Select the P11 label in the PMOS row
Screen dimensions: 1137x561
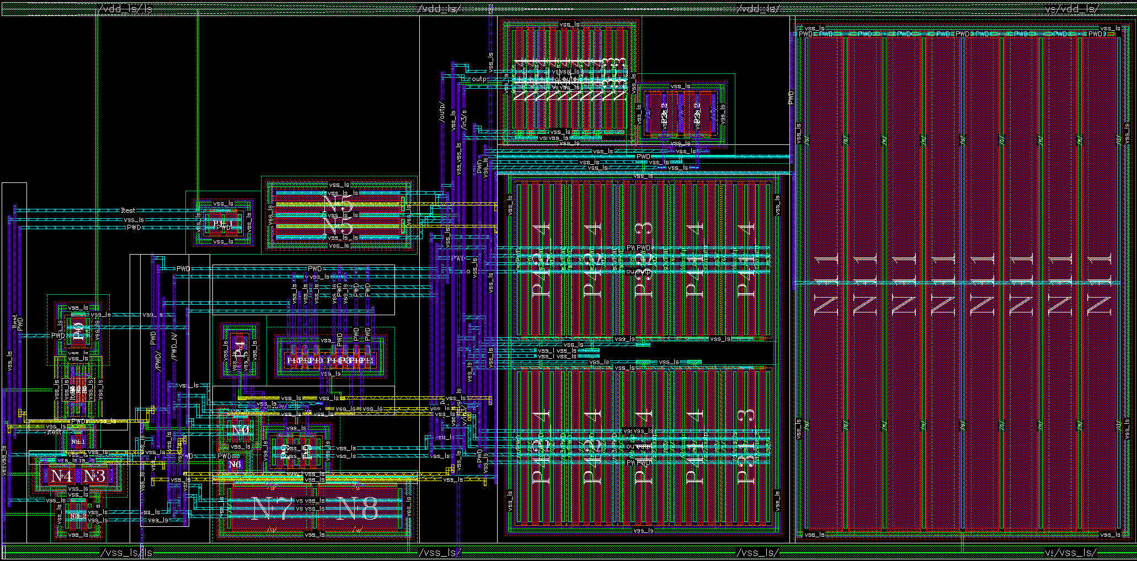(x=368, y=360)
